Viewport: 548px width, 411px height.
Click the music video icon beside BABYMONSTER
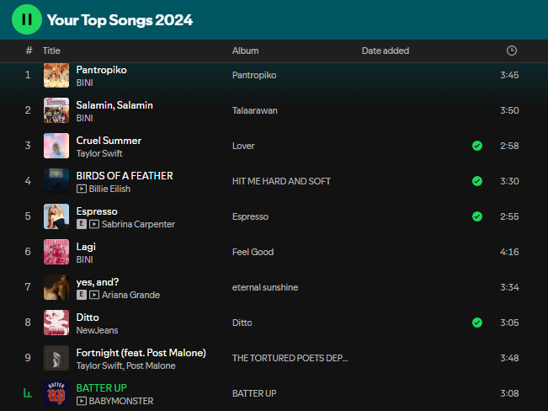click(82, 401)
